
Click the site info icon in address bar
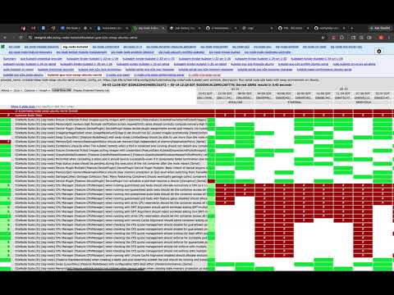[30, 38]
